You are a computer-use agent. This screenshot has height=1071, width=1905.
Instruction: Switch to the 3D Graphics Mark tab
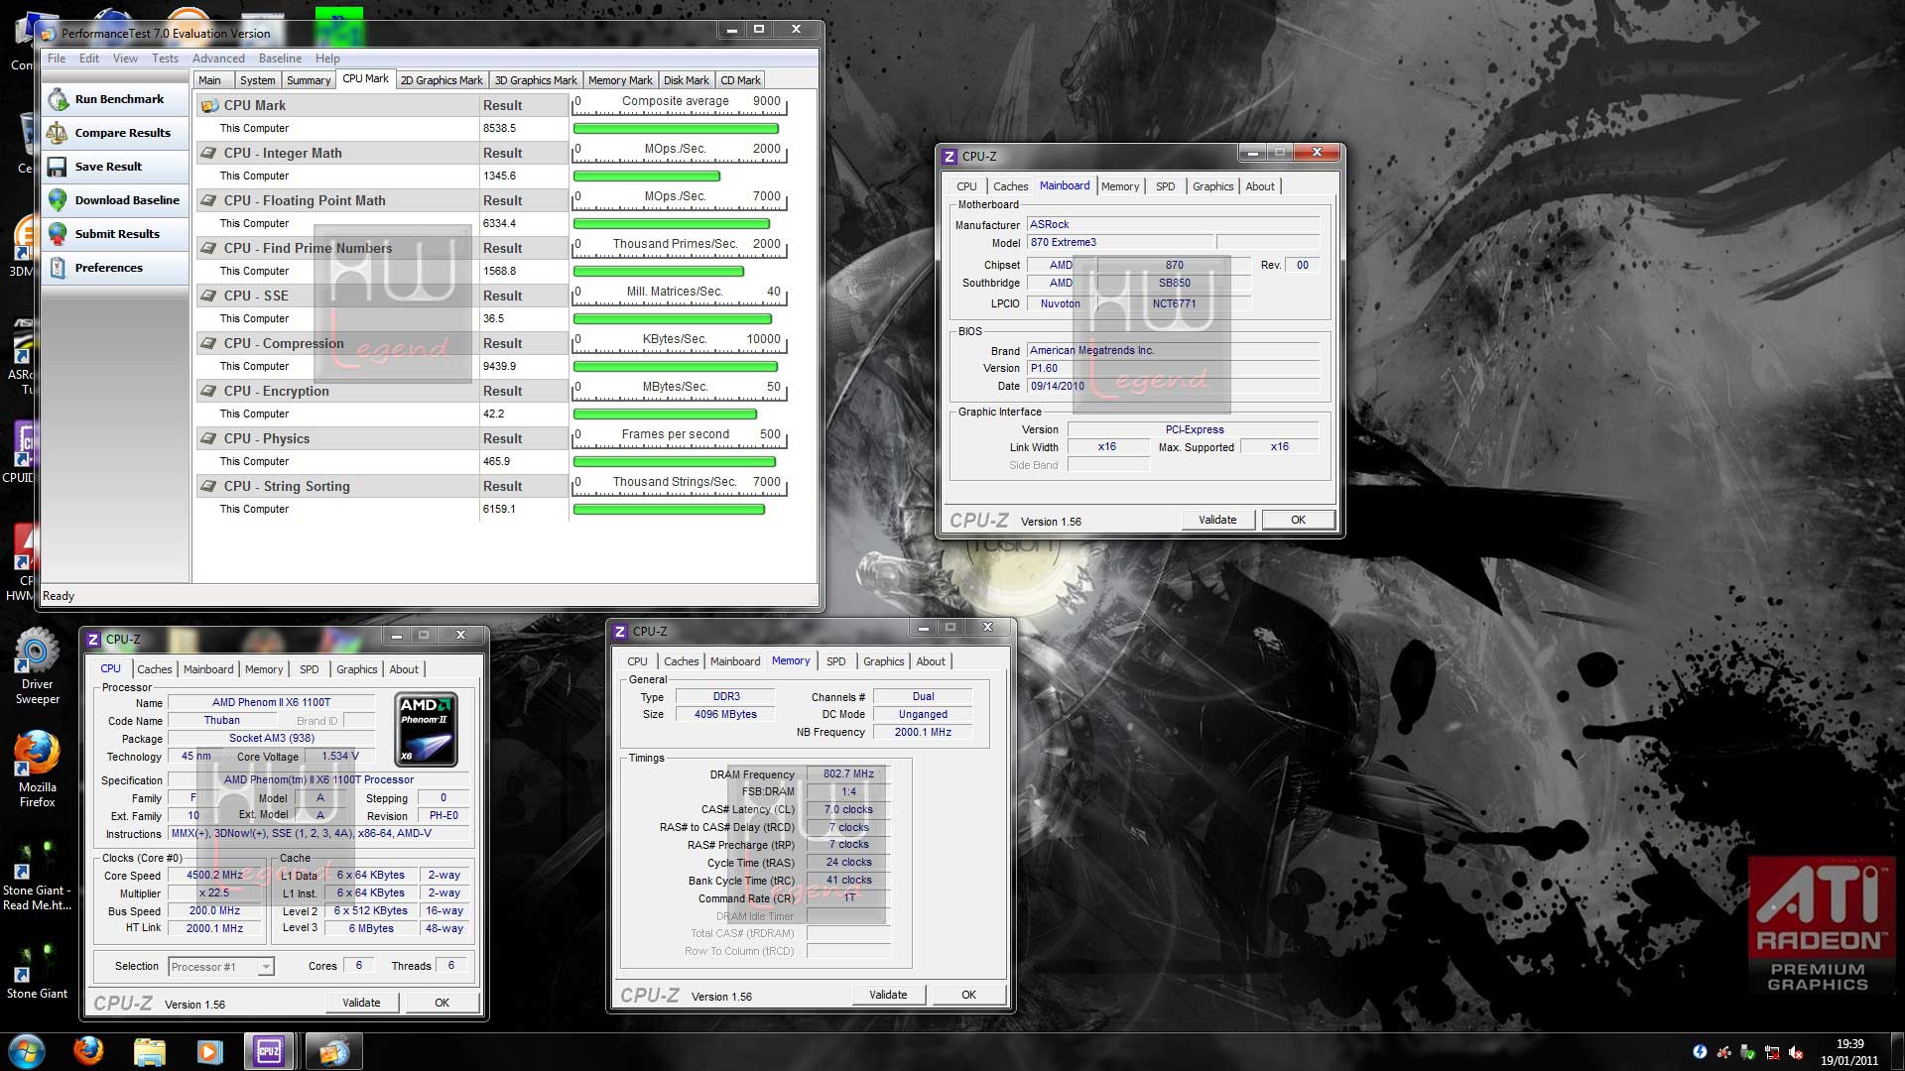tap(536, 80)
